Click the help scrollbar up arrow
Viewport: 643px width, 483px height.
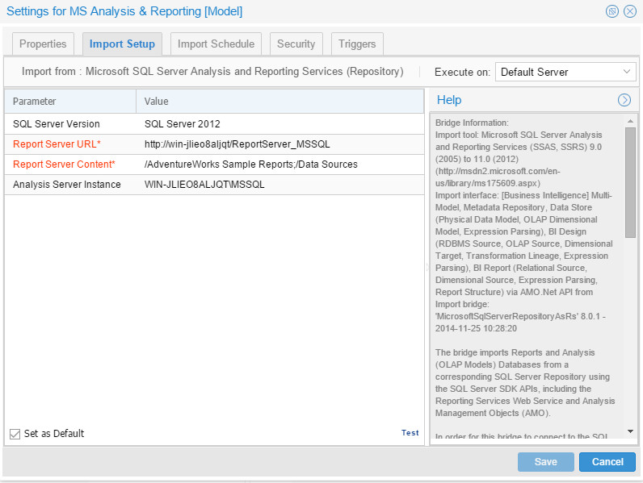(x=630, y=121)
